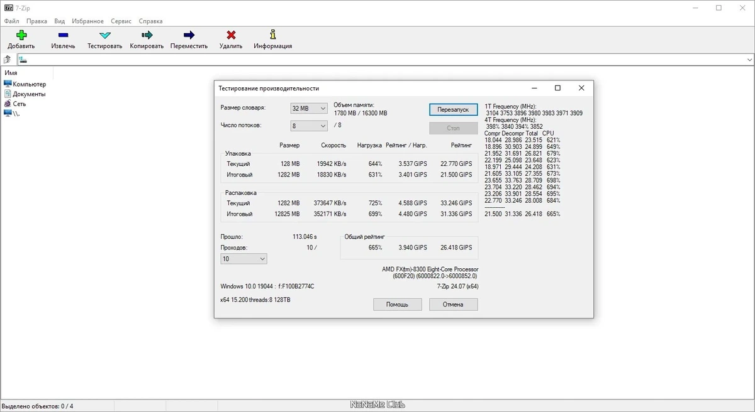This screenshot has width=755, height=412.
Task: Maximize the benchmark dialog window
Action: pos(557,88)
